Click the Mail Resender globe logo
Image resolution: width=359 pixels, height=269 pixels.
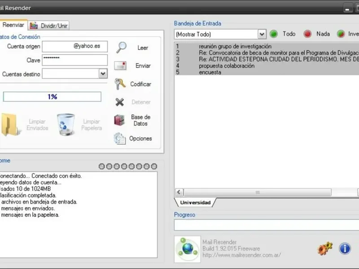click(x=187, y=249)
